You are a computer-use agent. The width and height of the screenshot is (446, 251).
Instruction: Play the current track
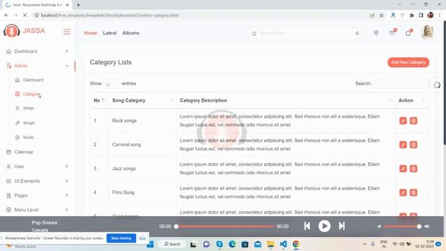tap(324, 226)
